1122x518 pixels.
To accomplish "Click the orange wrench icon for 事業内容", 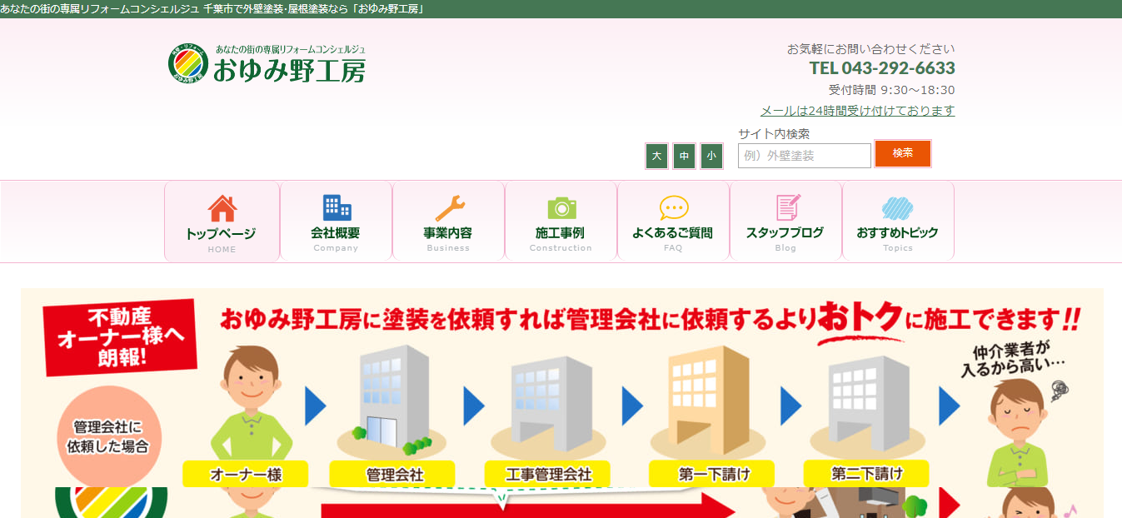I will coord(449,208).
